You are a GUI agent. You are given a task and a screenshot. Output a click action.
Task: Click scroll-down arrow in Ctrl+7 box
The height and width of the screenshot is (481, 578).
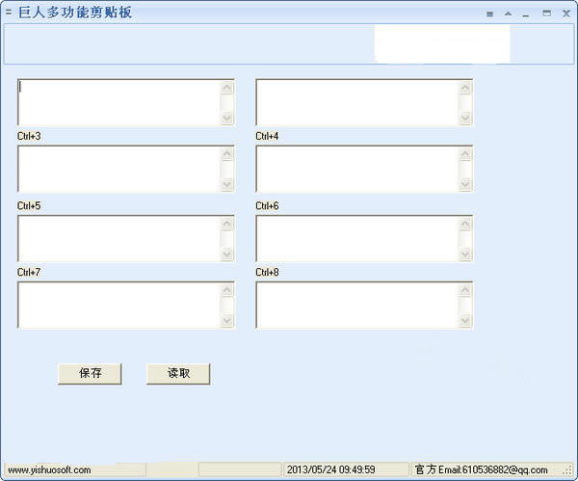point(227,321)
